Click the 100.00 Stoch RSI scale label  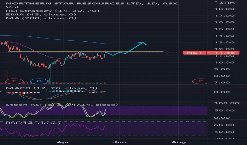227,103
